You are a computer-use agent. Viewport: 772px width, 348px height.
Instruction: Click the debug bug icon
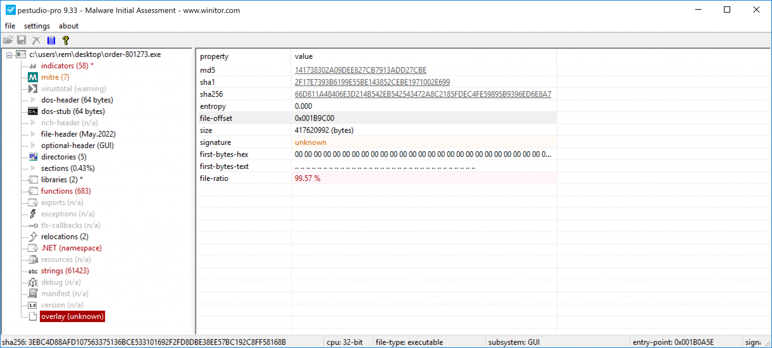click(x=32, y=282)
